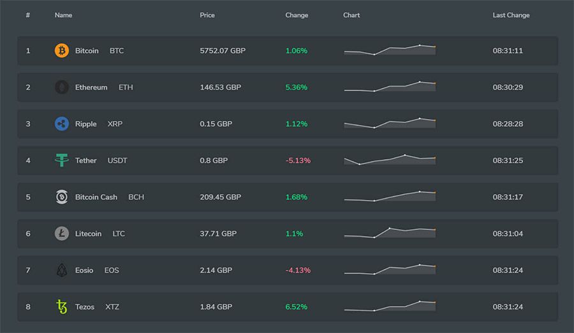Click the Bitcoin Cash icon
Image resolution: width=574 pixels, height=333 pixels.
click(x=61, y=197)
